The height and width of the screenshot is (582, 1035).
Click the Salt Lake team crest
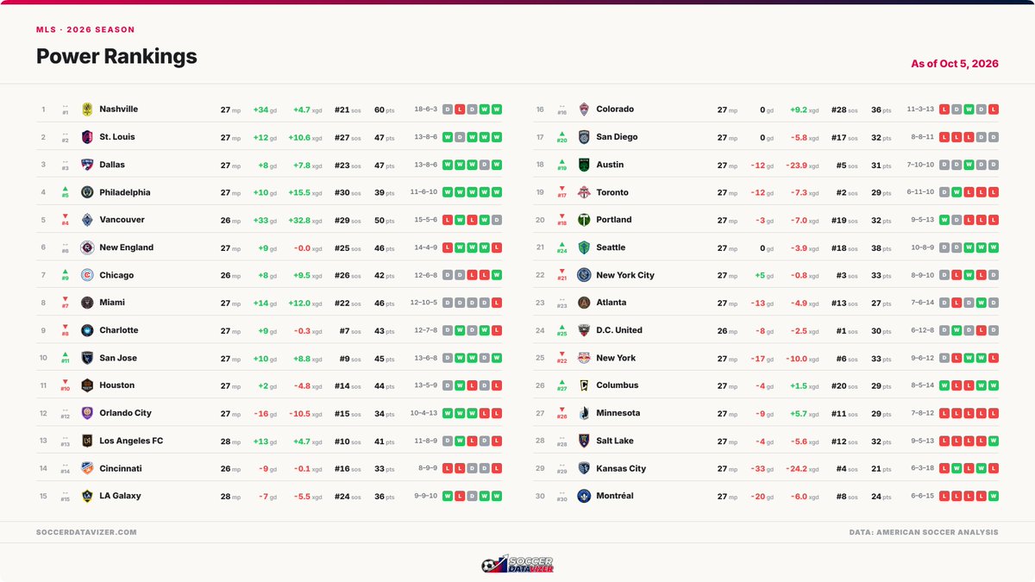(584, 441)
